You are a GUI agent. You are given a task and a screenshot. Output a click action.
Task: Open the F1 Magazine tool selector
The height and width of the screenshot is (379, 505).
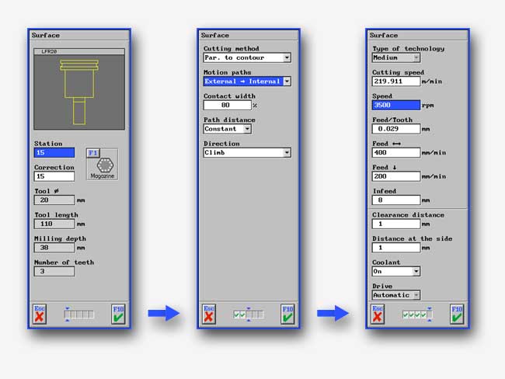pyautogui.click(x=101, y=164)
